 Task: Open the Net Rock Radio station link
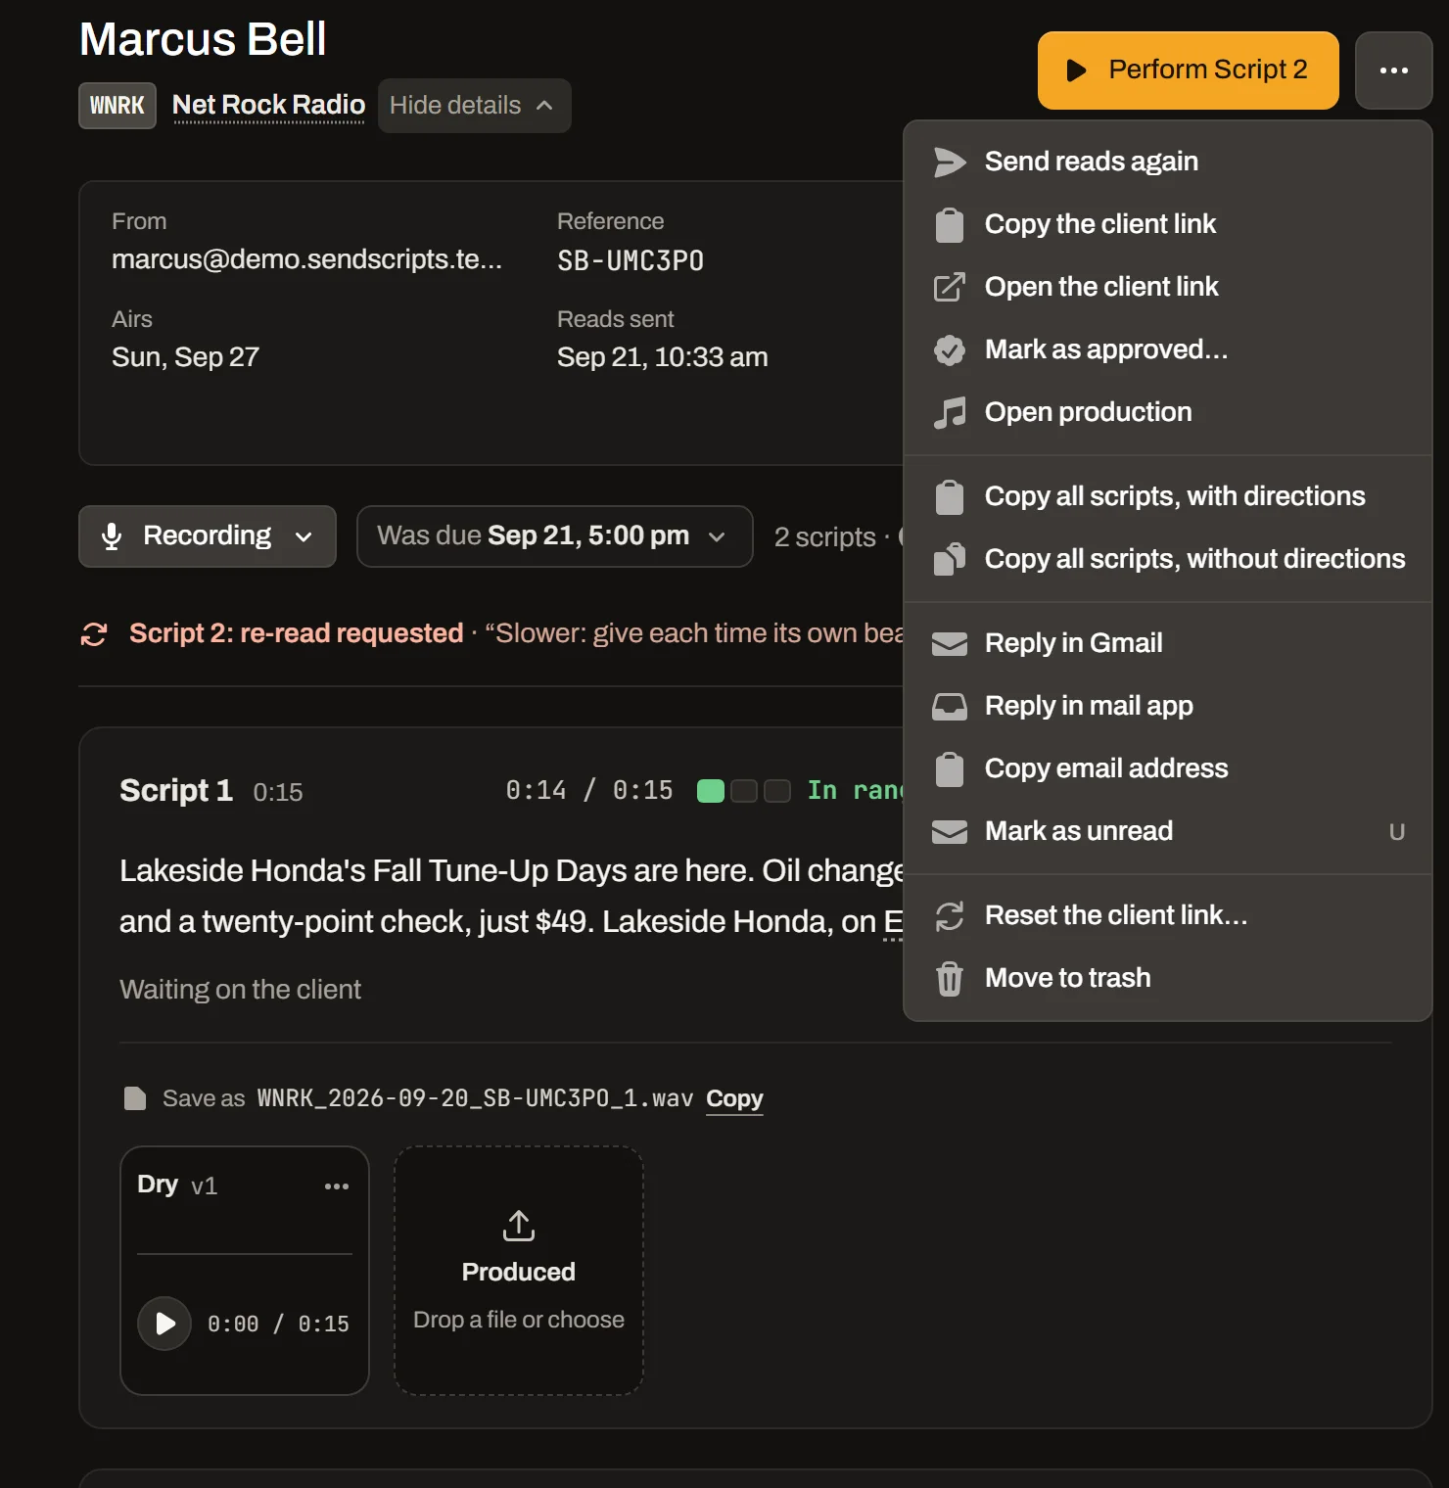point(268,105)
